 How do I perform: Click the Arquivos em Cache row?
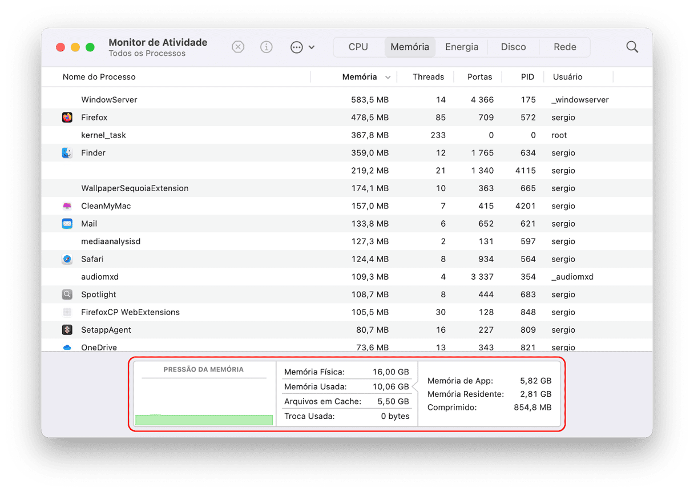pyautogui.click(x=347, y=402)
